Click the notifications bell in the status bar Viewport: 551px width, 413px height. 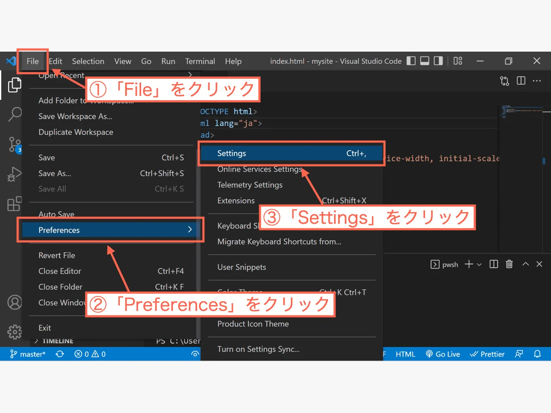click(x=537, y=354)
